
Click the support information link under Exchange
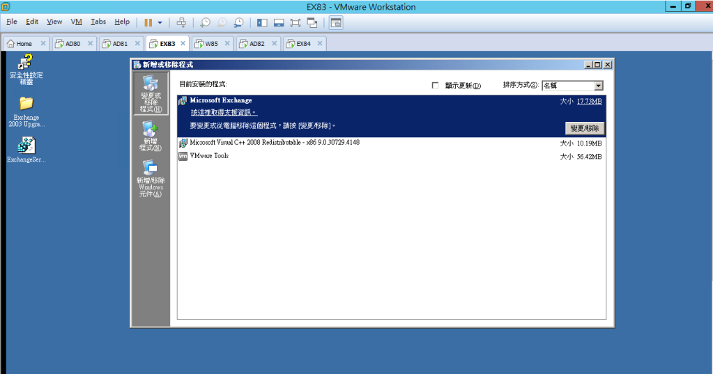[224, 112]
